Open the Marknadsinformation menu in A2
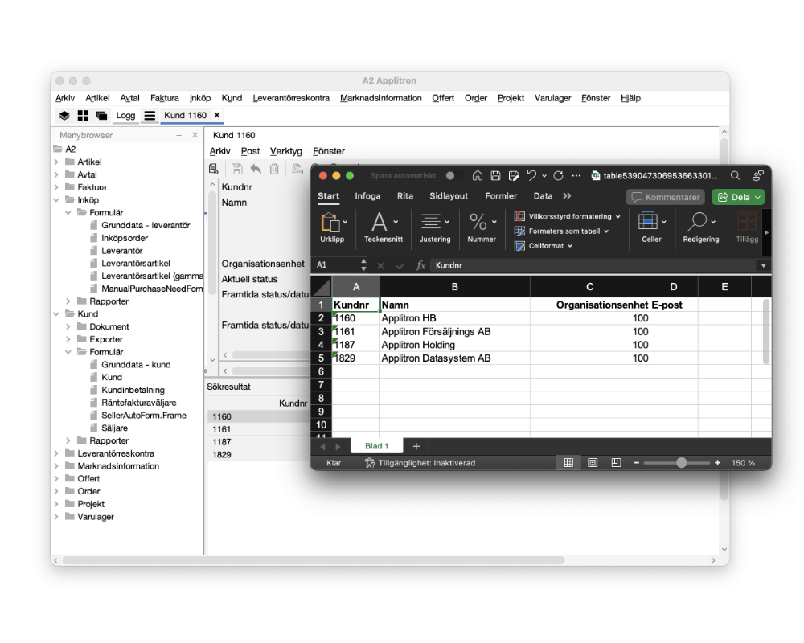 tap(381, 98)
